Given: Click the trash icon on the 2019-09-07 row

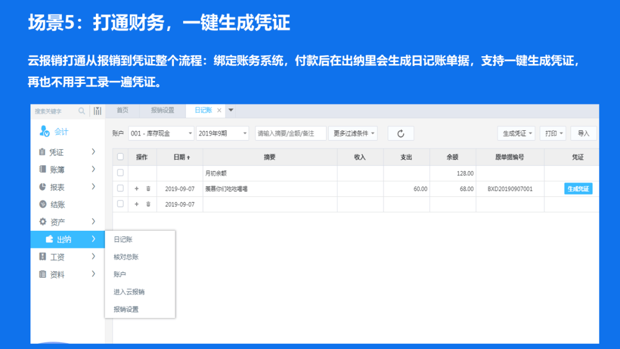Looking at the screenshot, I should [149, 188].
